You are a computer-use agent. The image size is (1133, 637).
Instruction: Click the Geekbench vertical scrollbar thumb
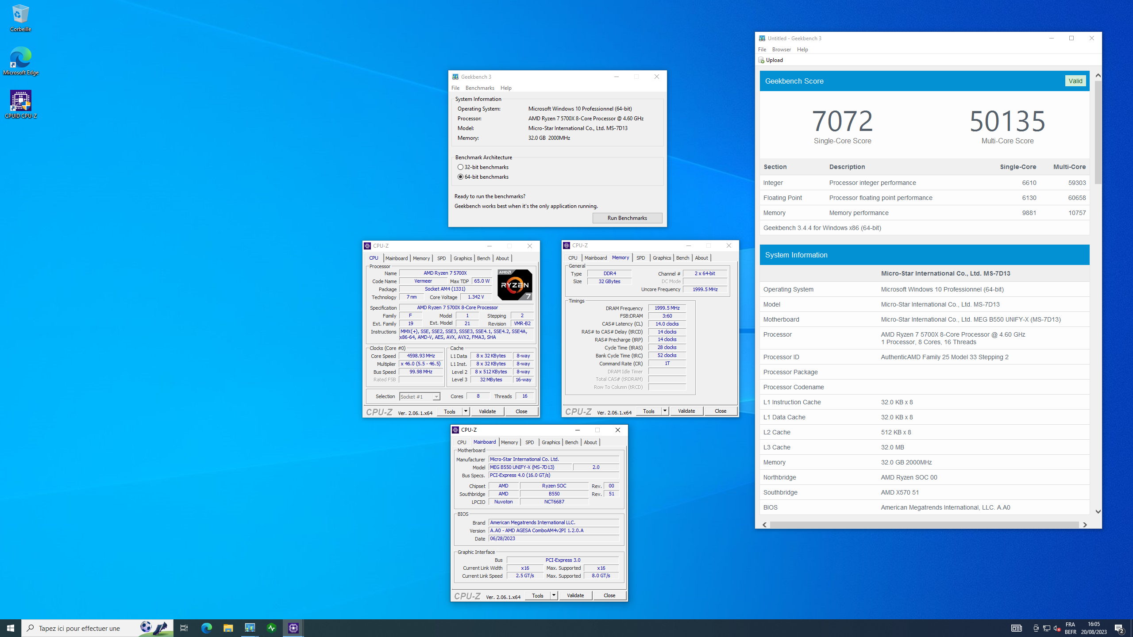click(1098, 132)
